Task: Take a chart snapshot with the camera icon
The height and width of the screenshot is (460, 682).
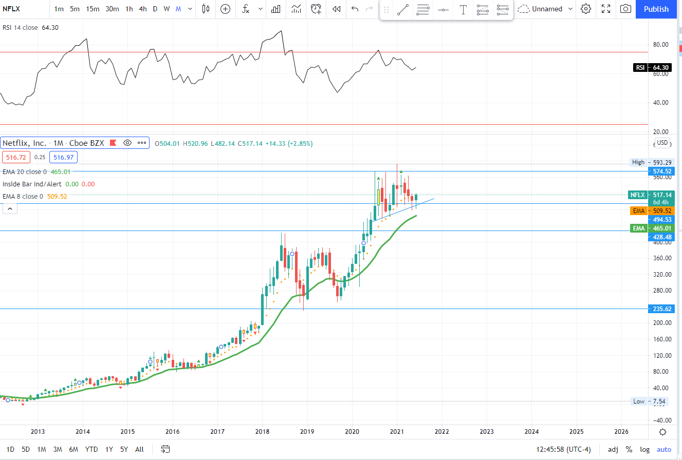Action: [x=625, y=9]
